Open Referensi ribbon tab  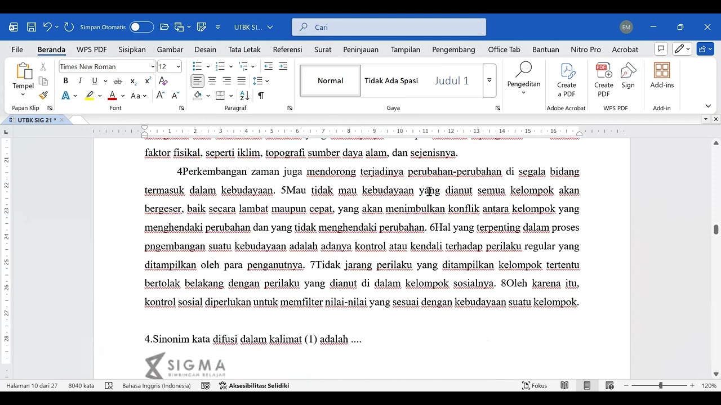(287, 49)
